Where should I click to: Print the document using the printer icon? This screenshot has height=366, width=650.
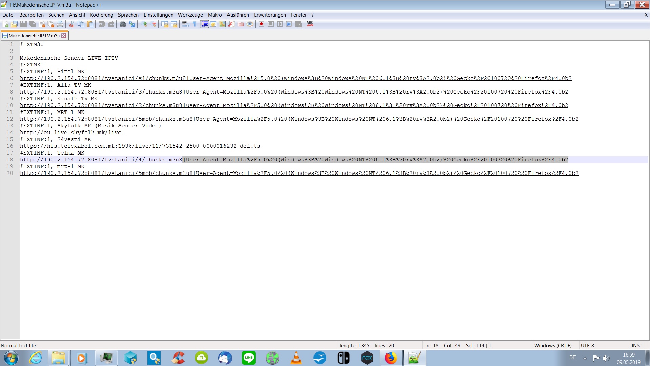tap(60, 24)
